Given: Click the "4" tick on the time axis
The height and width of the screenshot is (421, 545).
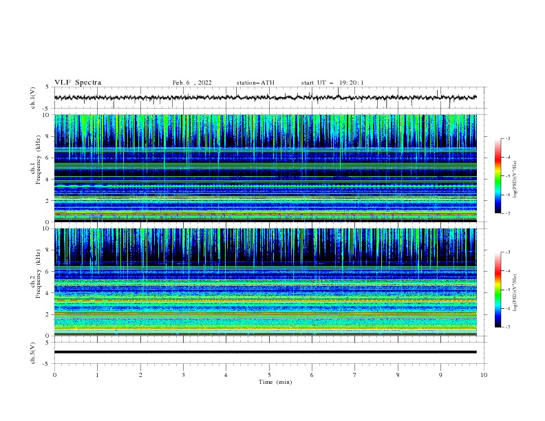Looking at the screenshot, I should point(226,375).
